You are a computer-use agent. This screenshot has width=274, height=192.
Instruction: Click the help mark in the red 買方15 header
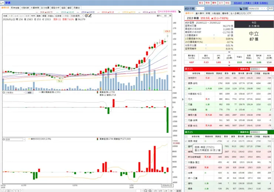pyautogui.click(x=238, y=69)
